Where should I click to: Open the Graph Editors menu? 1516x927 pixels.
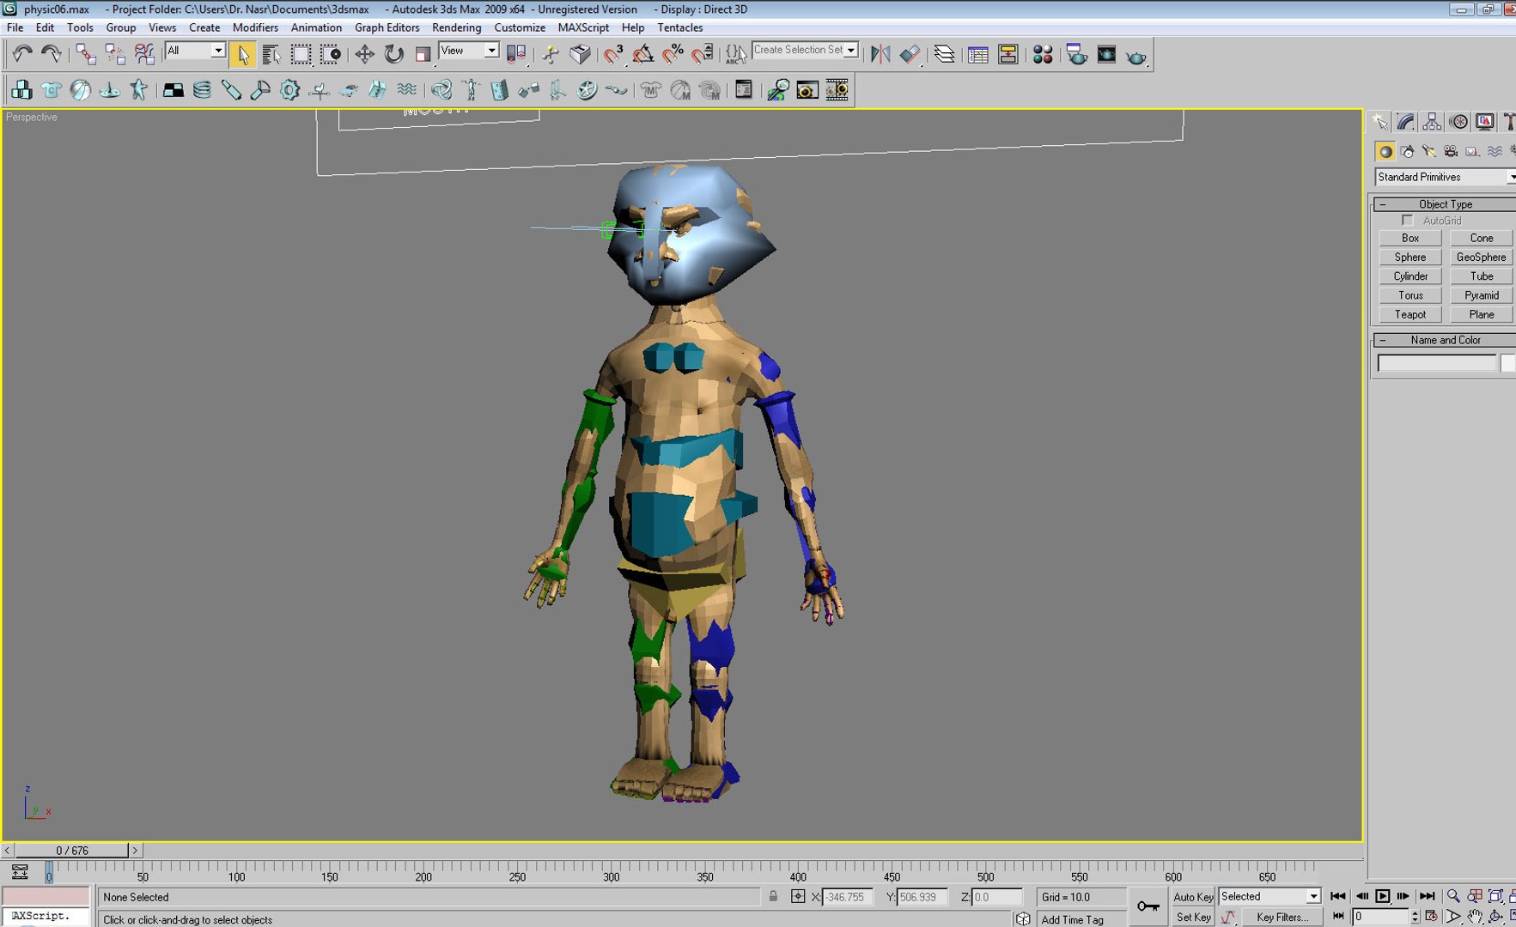387,27
